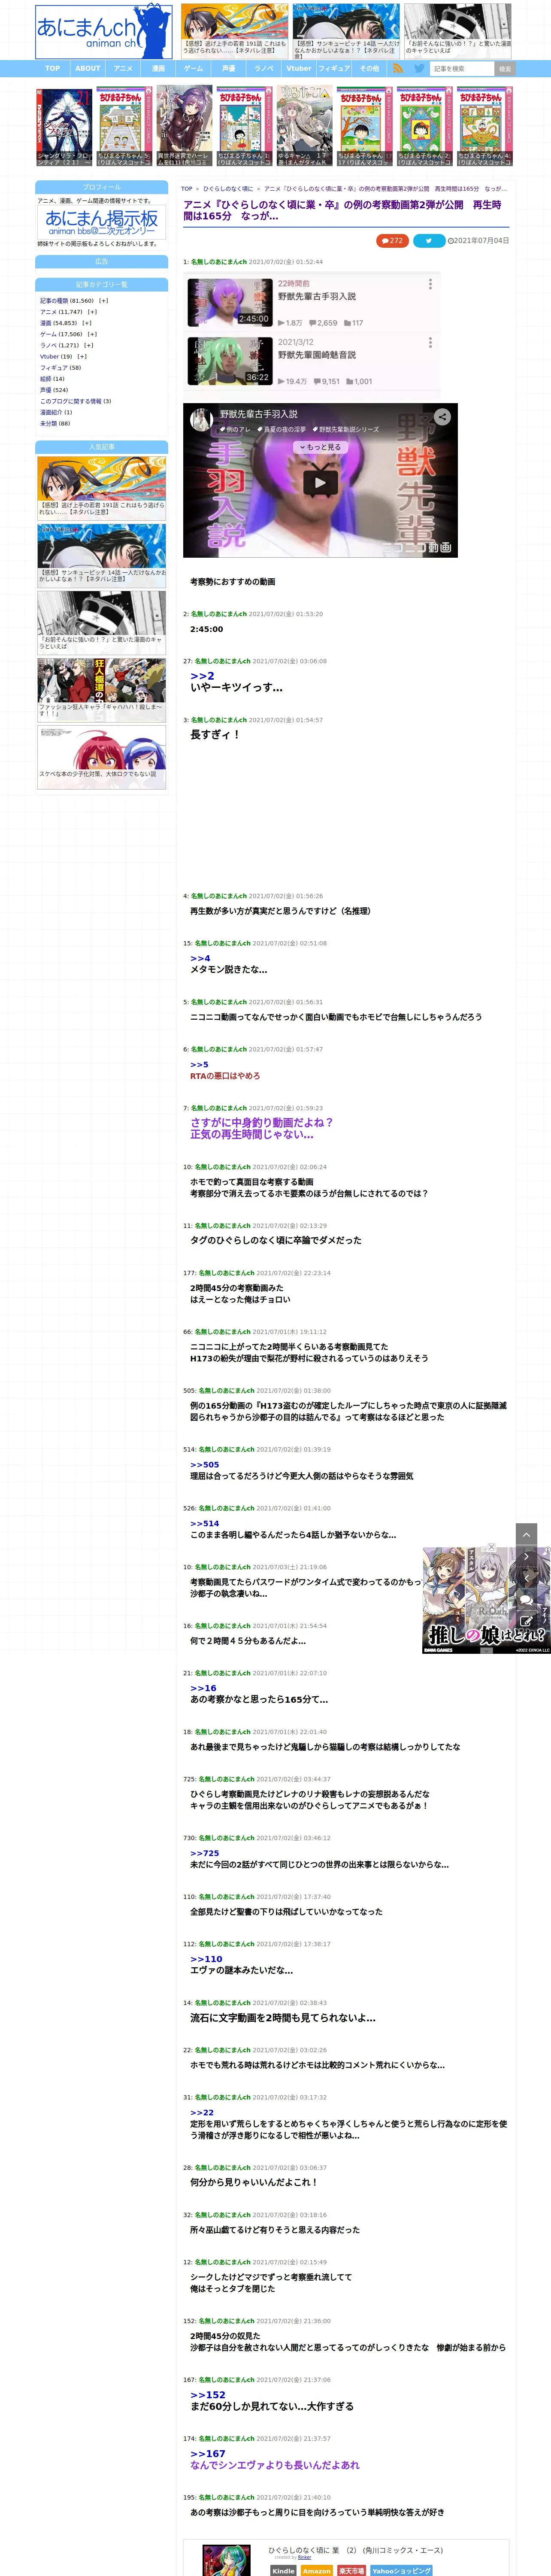Screen dimensions: 551x2576
Task: Follow >>505 reply anchor link
Action: [205, 1464]
